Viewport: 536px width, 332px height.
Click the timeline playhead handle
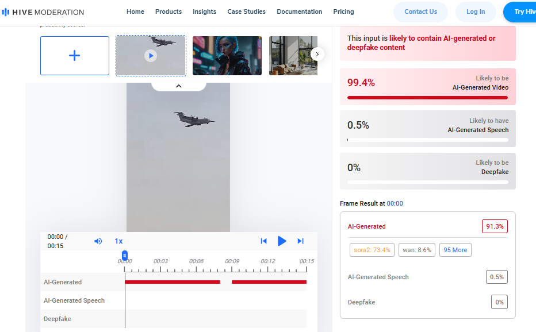125,256
